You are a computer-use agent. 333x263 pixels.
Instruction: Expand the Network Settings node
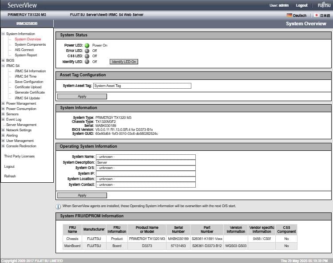(x=3, y=130)
